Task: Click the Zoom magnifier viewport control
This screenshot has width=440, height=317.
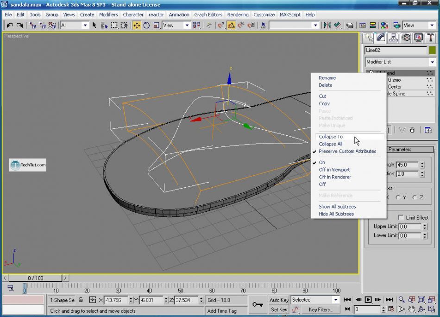Action: (402, 299)
